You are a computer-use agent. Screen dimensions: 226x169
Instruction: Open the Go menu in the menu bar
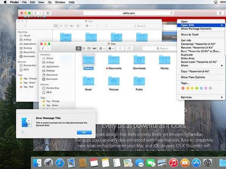[x=49, y=2]
